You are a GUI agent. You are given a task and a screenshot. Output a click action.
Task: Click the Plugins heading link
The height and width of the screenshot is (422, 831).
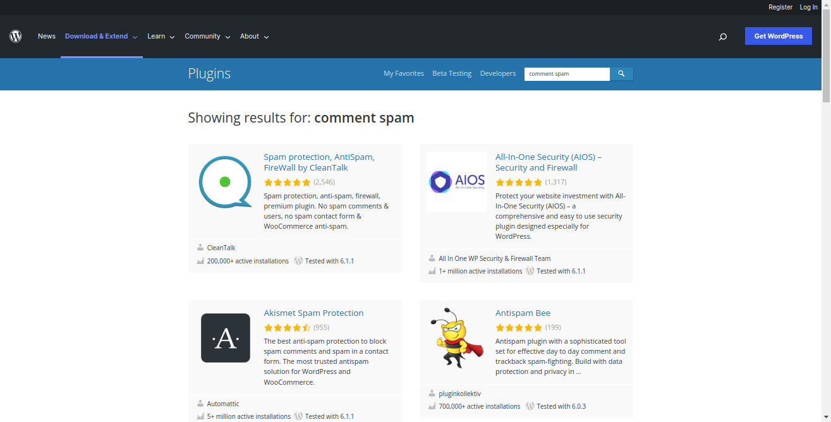click(x=209, y=73)
